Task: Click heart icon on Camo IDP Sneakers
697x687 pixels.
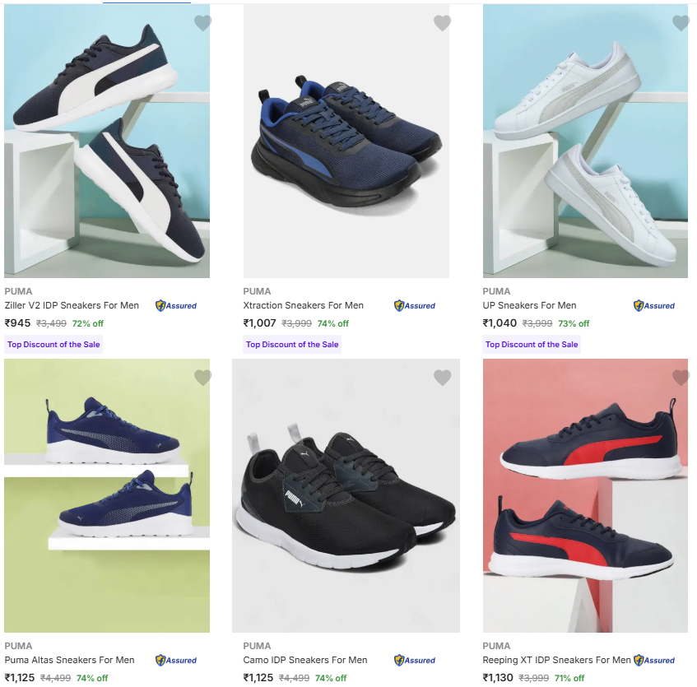Action: click(x=442, y=378)
